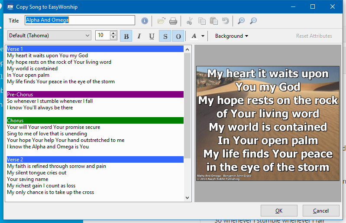Maximize the Copy Song to EasyWorship window
The height and width of the screenshot is (223, 346).
click(x=313, y=7)
